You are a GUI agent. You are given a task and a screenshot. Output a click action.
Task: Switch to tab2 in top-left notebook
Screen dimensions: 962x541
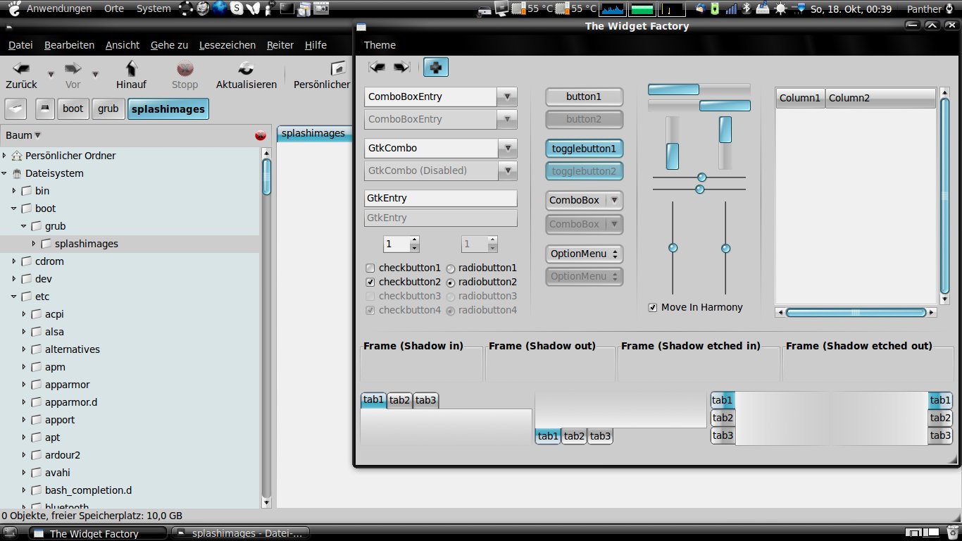[399, 400]
